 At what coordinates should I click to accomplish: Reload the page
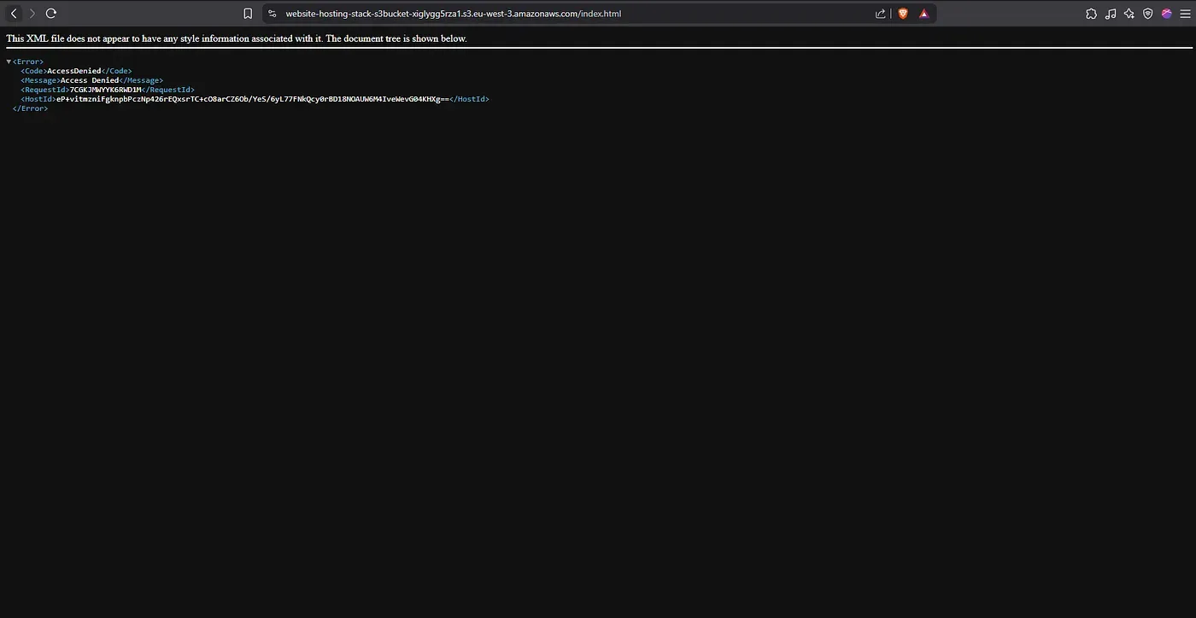click(x=50, y=13)
